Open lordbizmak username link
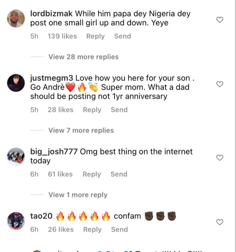Viewport: 236px width, 252px height. click(x=52, y=14)
